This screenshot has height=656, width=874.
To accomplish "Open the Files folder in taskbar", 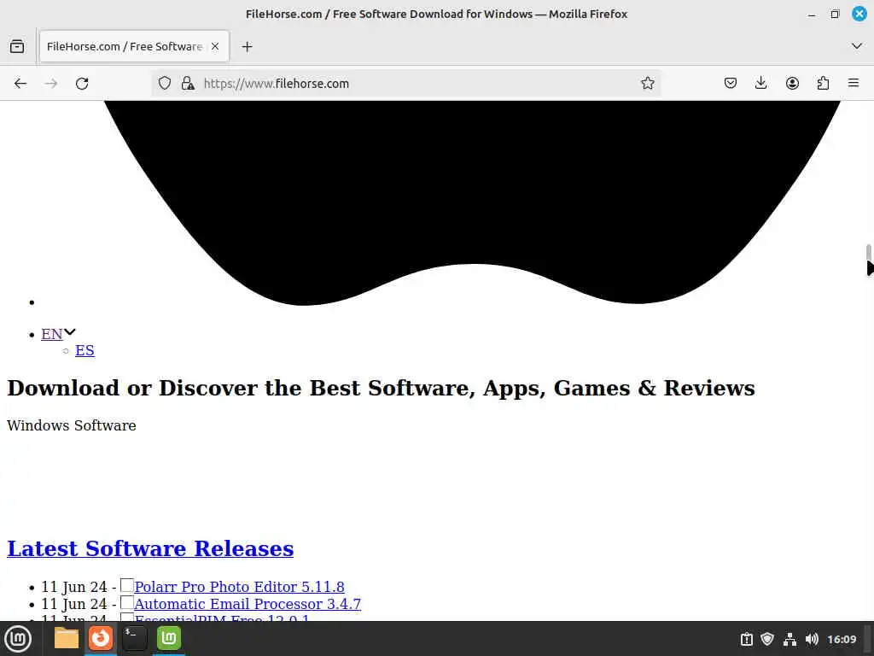I will (67, 638).
